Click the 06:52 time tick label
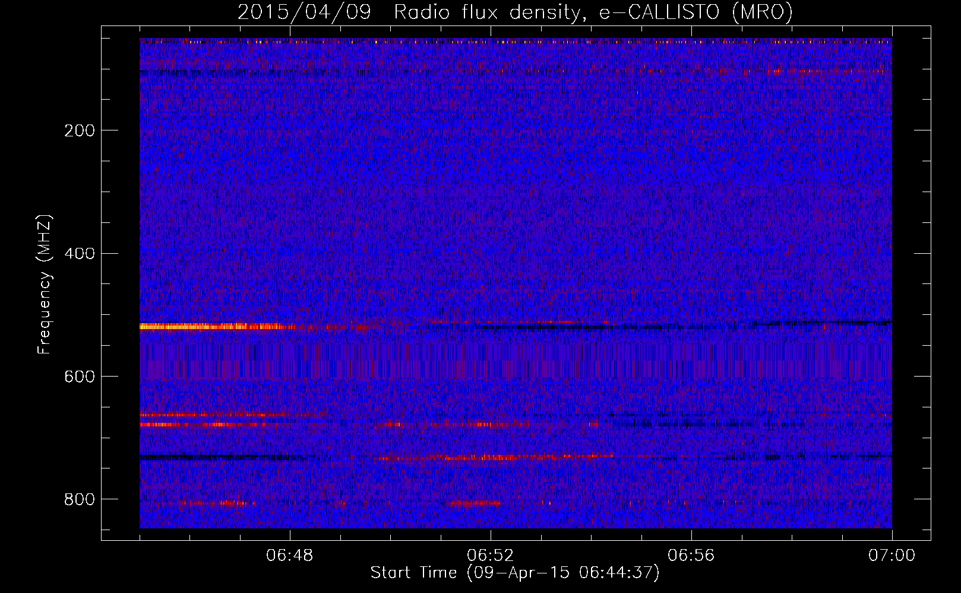This screenshot has width=961, height=593. 491,556
